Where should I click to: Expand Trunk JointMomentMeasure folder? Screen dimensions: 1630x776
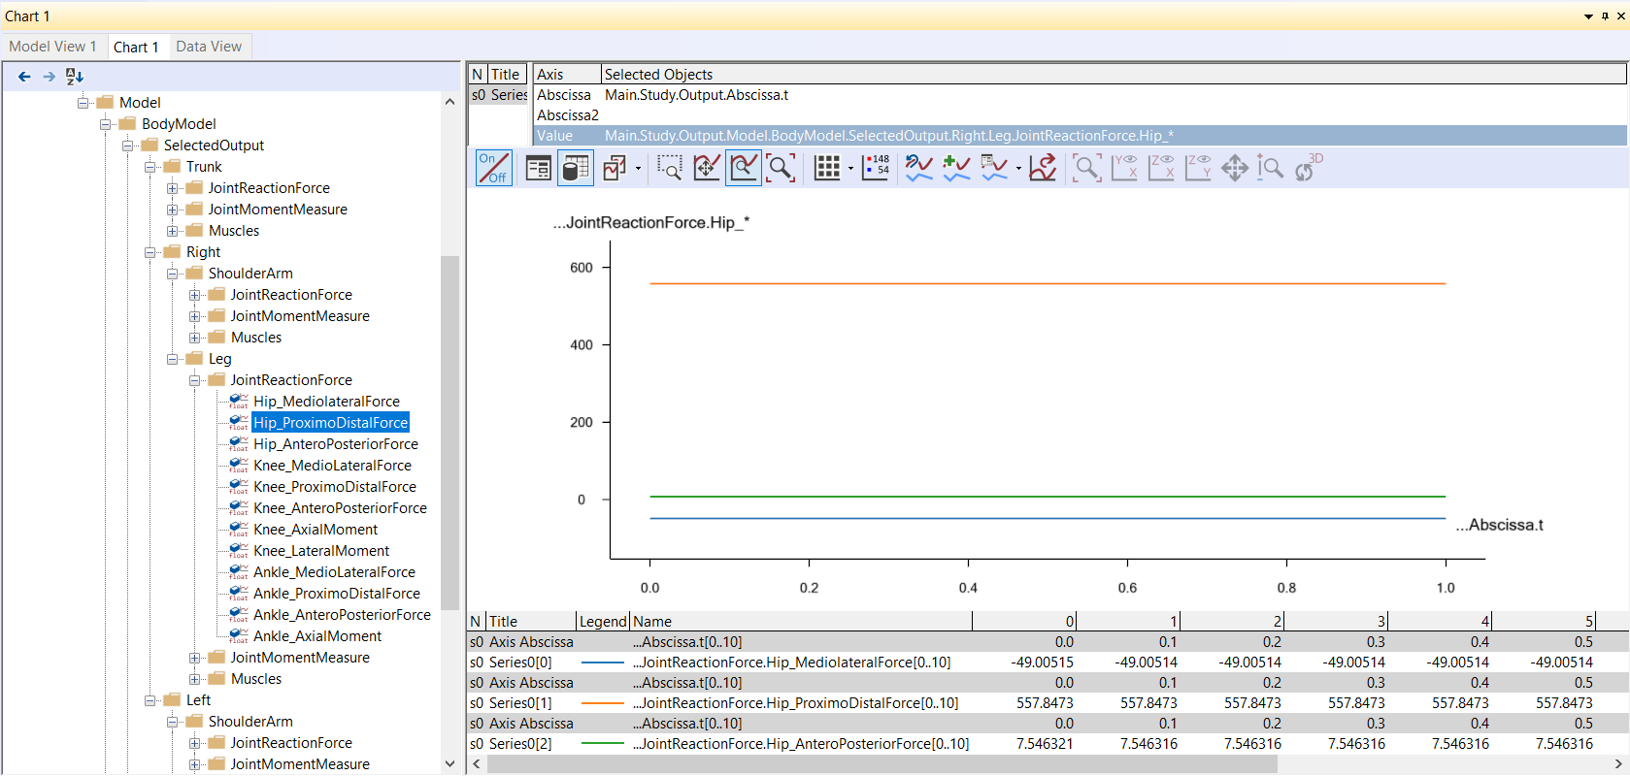173,210
